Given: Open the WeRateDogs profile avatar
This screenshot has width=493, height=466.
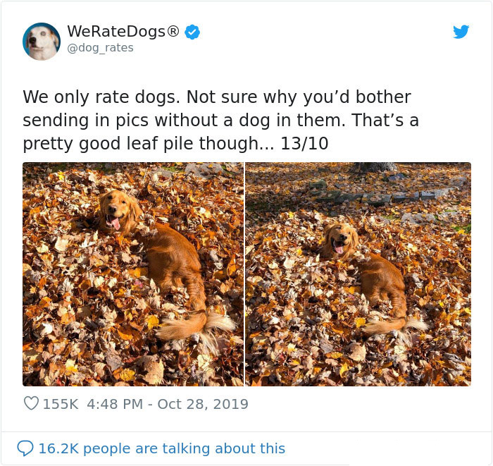Looking at the screenshot, I should tap(41, 41).
